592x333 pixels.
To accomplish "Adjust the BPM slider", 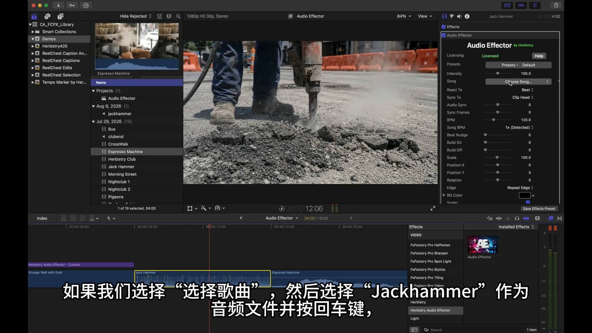I will 494,120.
